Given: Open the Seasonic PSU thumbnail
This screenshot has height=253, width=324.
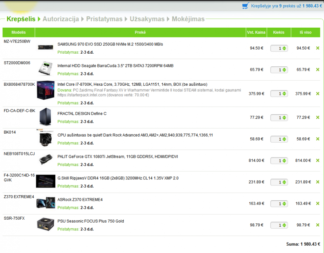Looking at the screenshot, I should 46,224.
